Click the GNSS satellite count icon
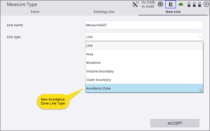 pyautogui.click(x=135, y=4)
